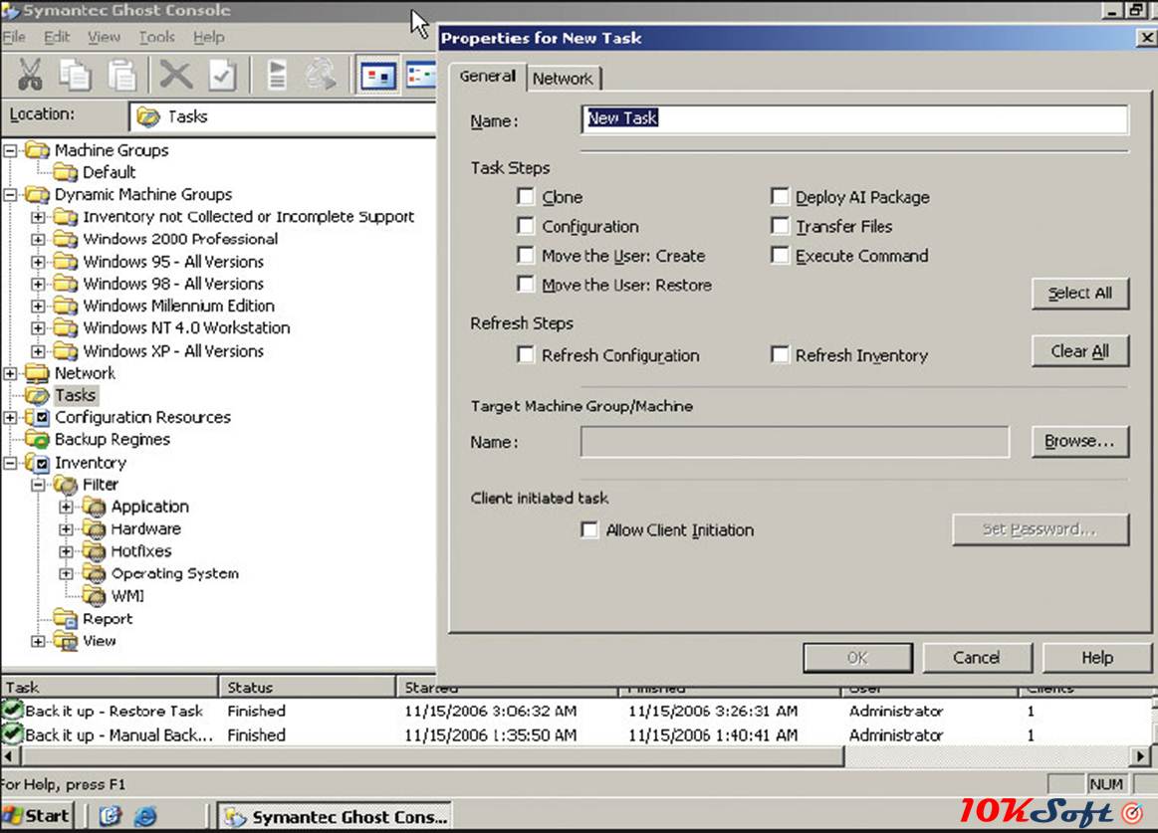Screen dimensions: 1158x833
Task: Click the Properties checkmark toolbar icon
Action: 222,75
